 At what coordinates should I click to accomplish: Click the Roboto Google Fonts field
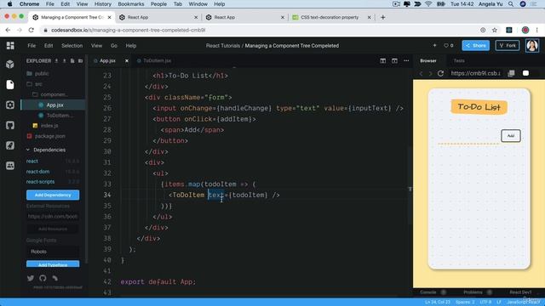click(53, 252)
